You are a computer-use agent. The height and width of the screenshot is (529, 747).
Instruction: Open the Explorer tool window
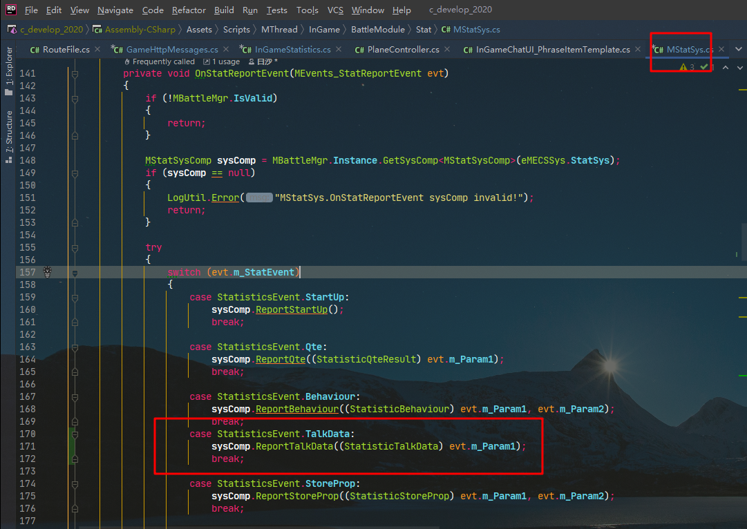8,70
